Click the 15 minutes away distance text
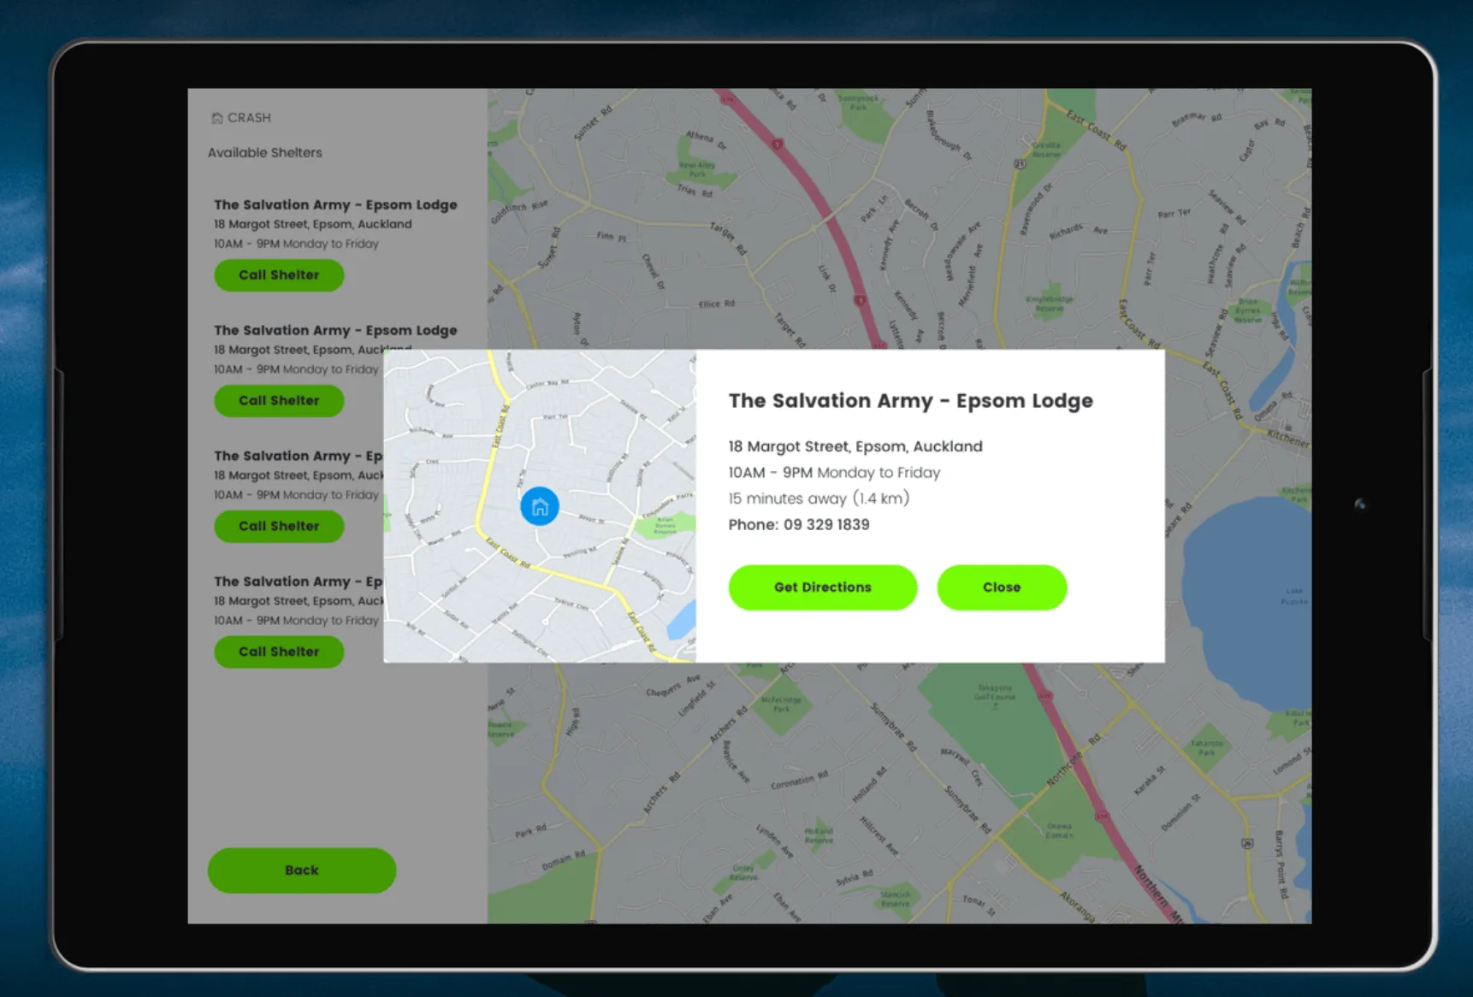 (x=819, y=498)
